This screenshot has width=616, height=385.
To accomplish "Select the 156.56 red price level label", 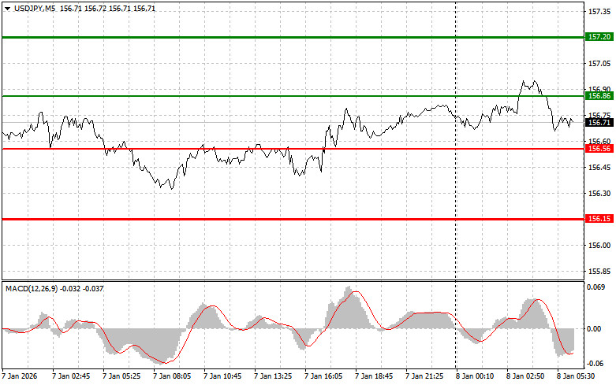I will click(x=599, y=149).
